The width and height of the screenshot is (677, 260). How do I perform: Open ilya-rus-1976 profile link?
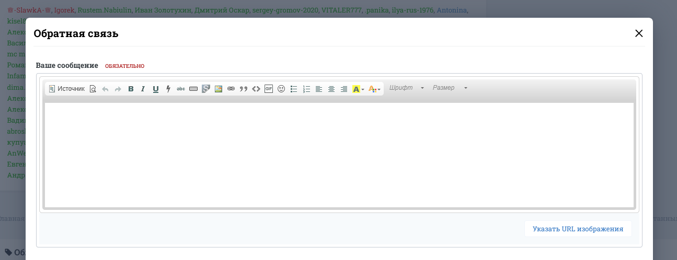coord(412,10)
